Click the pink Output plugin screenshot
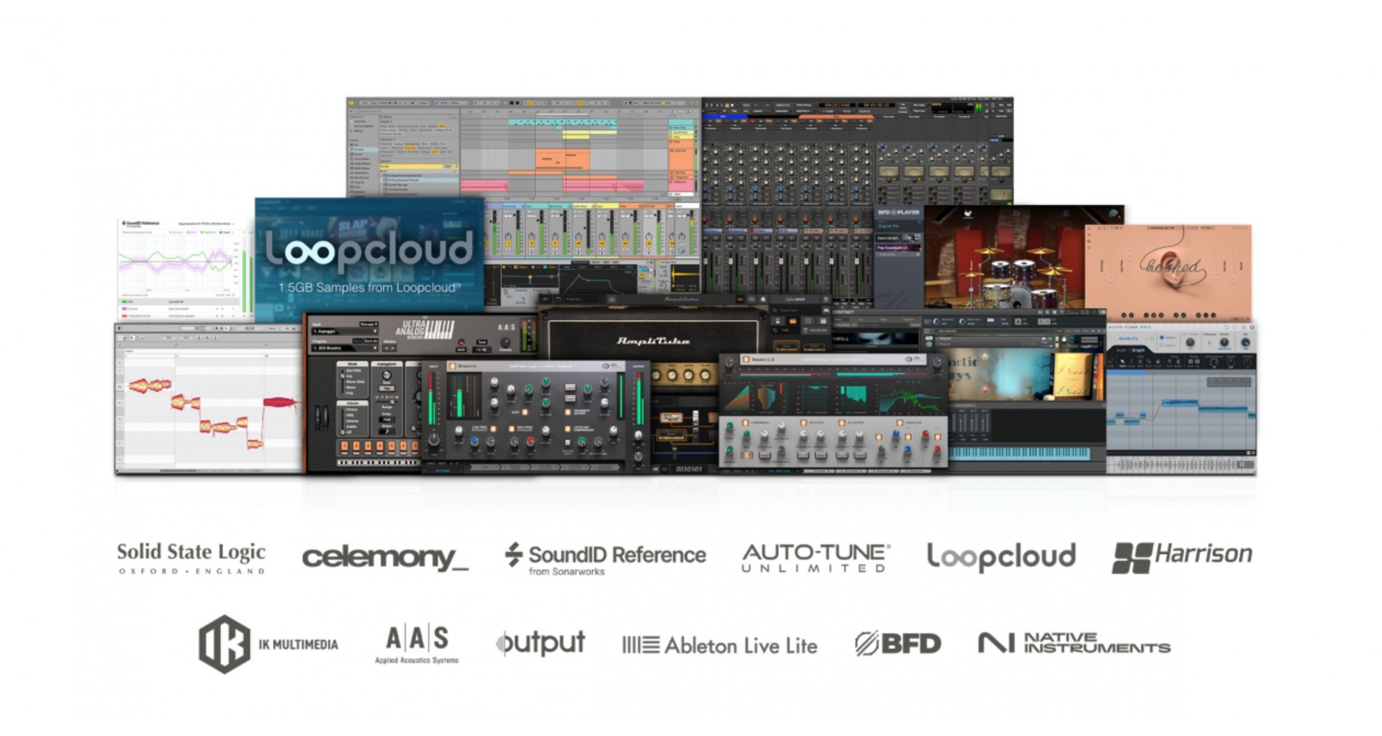This screenshot has width=1382, height=736. 1168,272
